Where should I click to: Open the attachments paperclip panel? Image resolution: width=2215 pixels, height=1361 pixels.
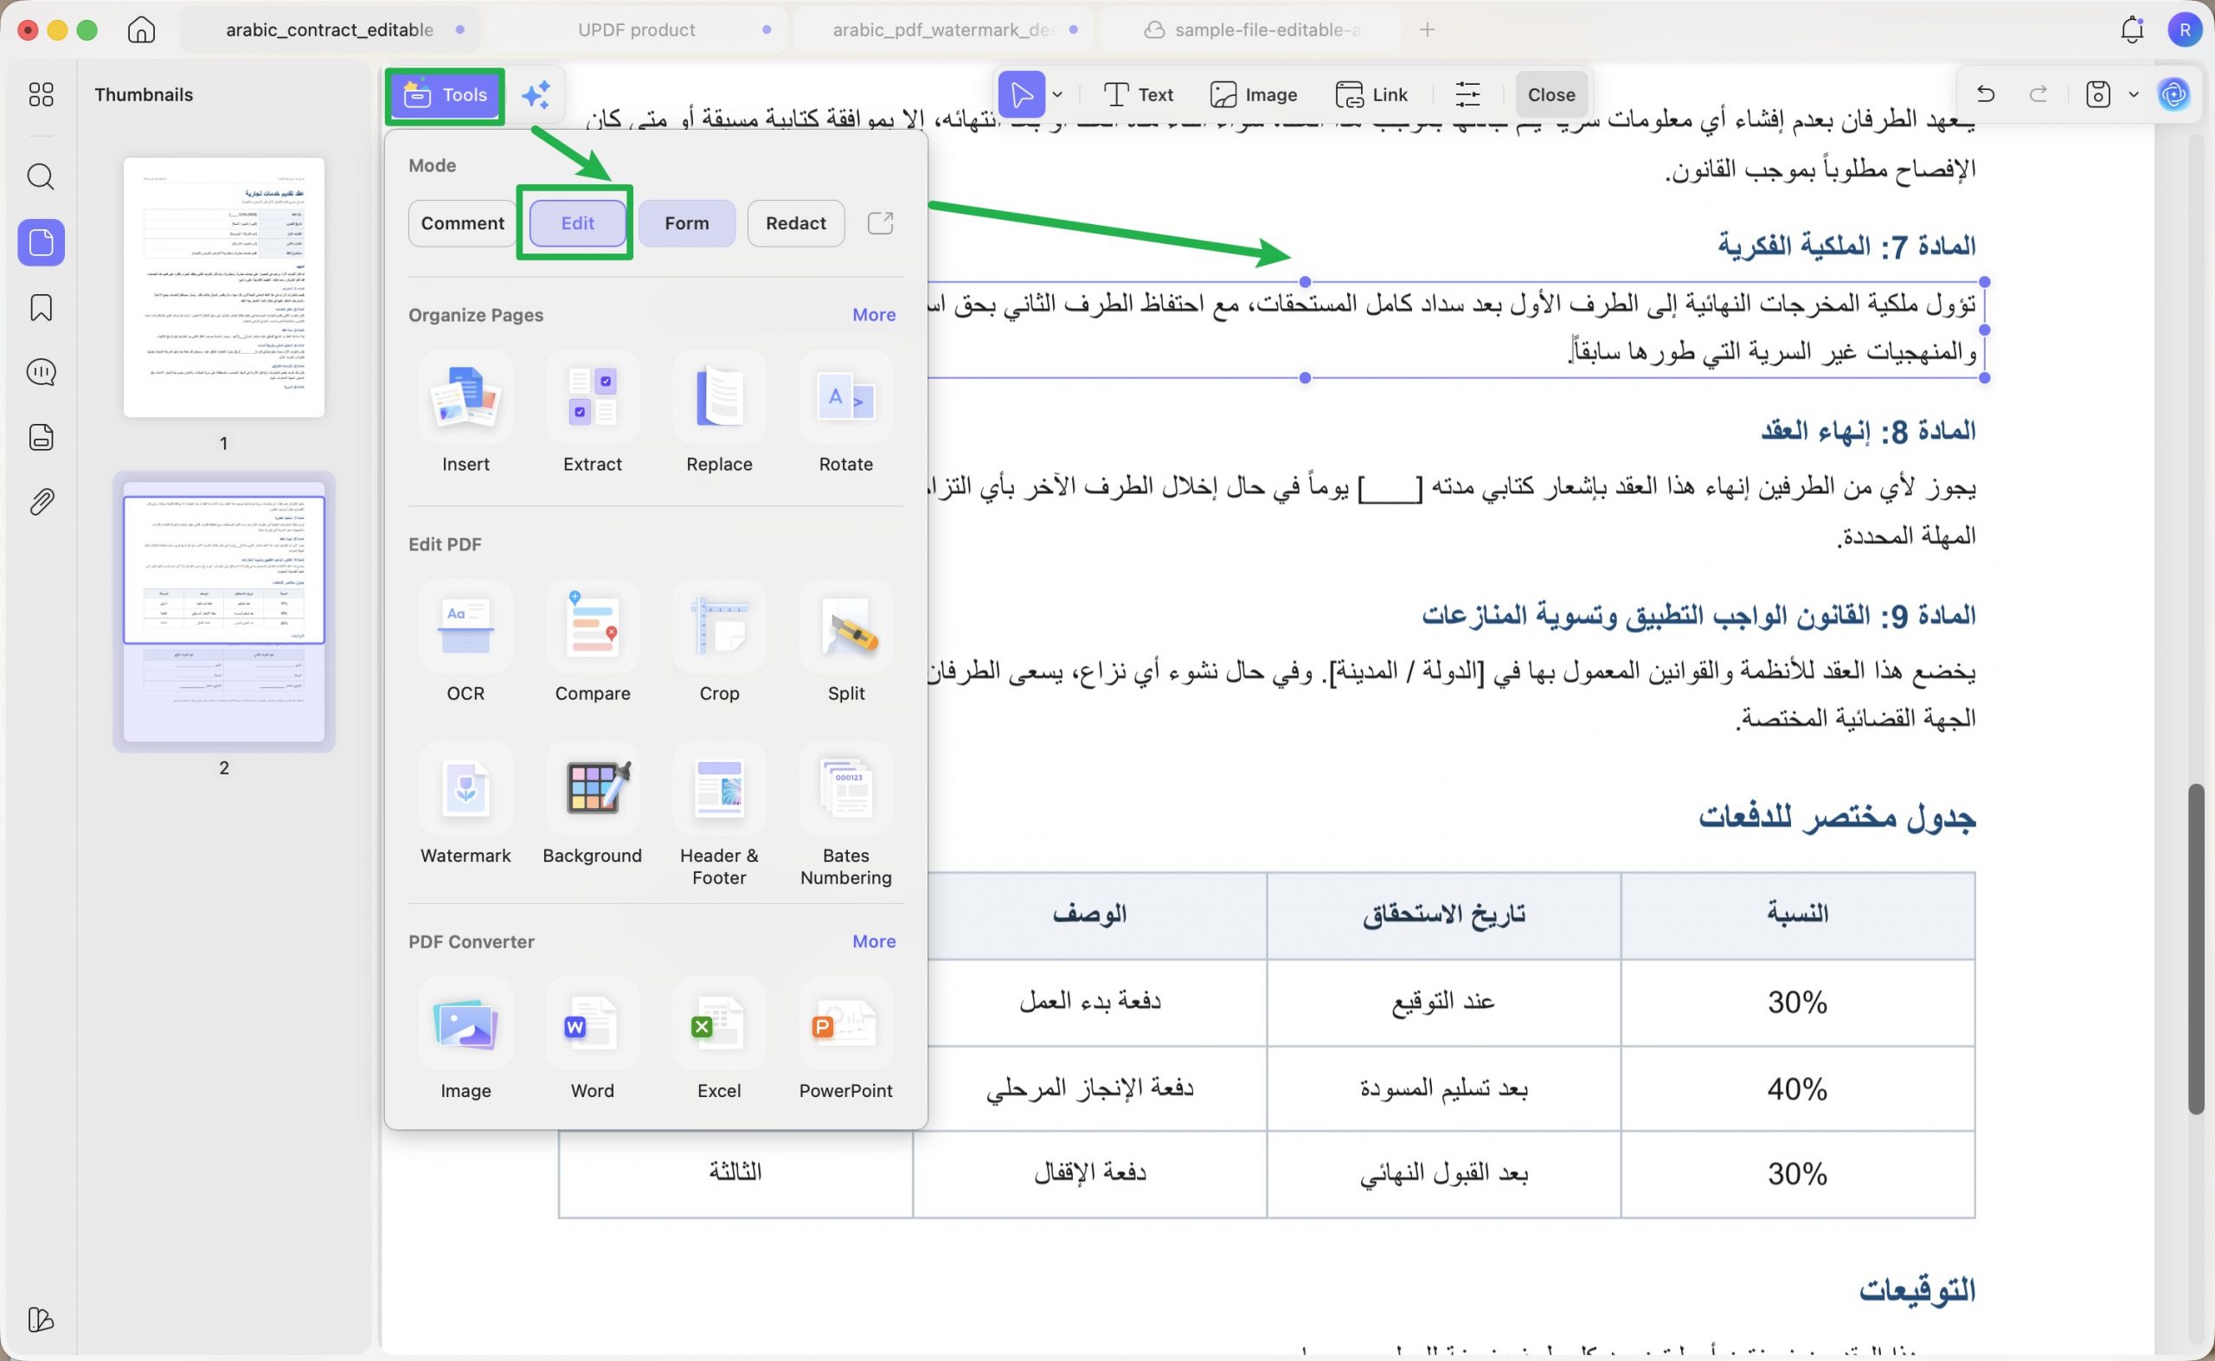(x=41, y=501)
